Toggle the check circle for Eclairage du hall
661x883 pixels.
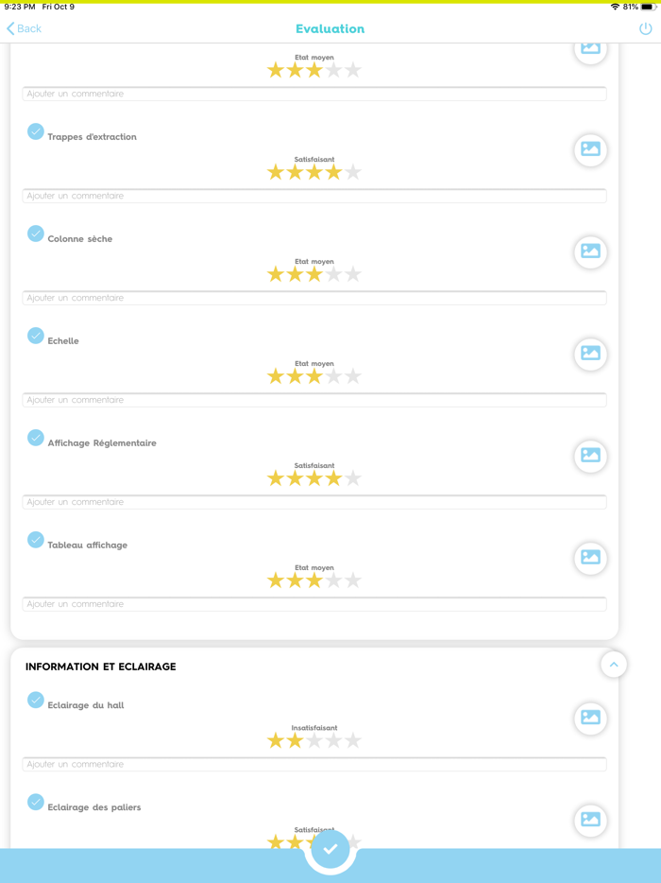[36, 701]
